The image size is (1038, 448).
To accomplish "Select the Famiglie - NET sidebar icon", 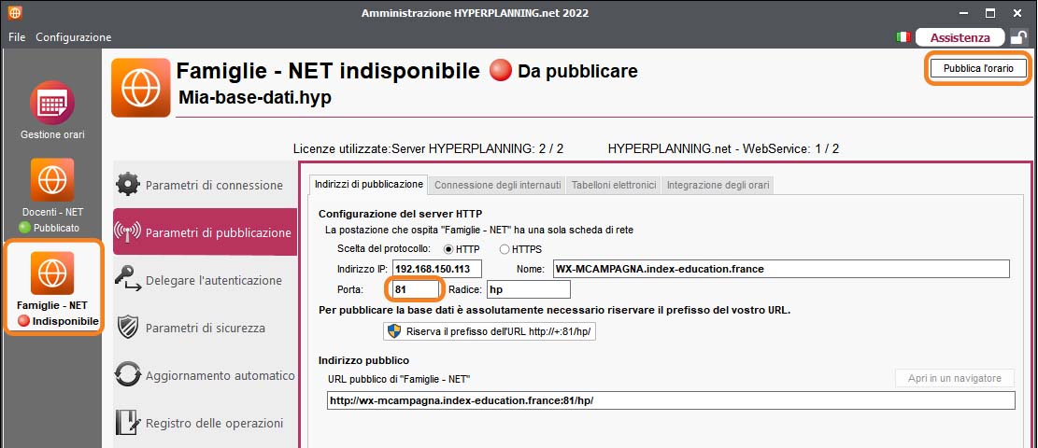I will point(52,273).
